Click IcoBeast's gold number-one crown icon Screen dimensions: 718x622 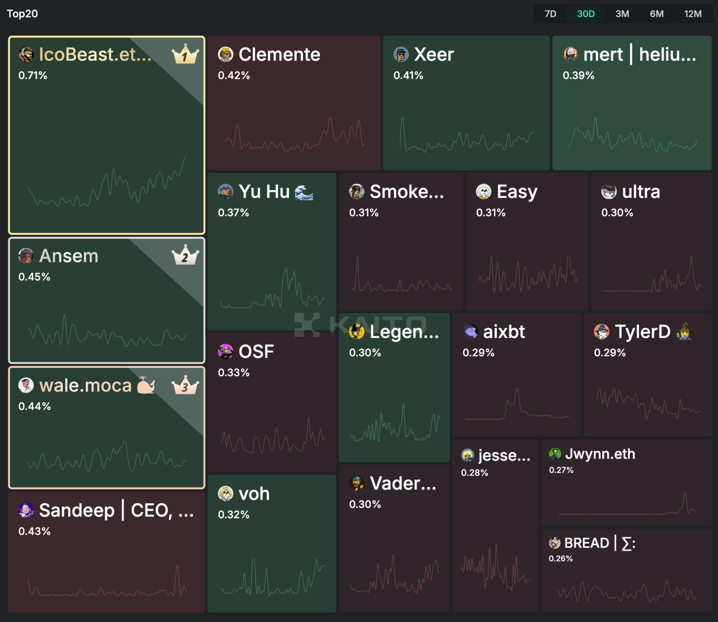click(x=185, y=54)
